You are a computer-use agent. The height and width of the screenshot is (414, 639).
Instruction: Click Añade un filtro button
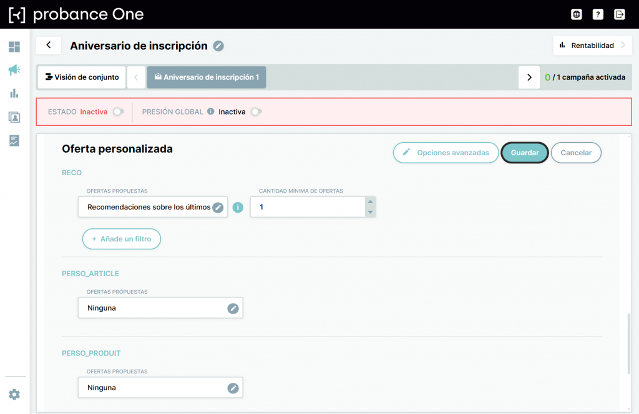click(122, 239)
